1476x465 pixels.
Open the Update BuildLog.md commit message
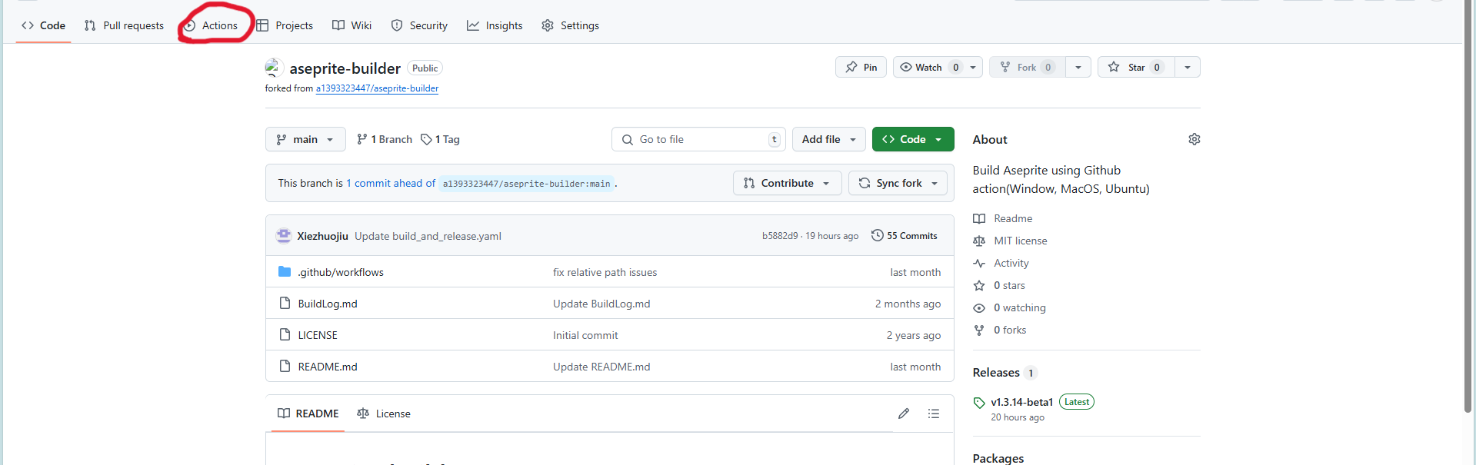pyautogui.click(x=601, y=304)
